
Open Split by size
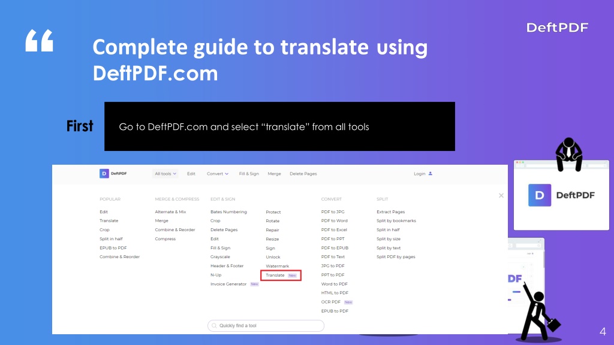(389, 238)
